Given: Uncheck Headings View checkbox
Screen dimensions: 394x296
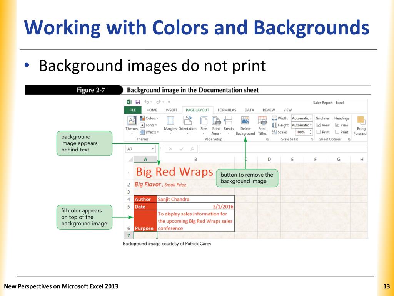Looking at the screenshot, I should [x=337, y=125].
